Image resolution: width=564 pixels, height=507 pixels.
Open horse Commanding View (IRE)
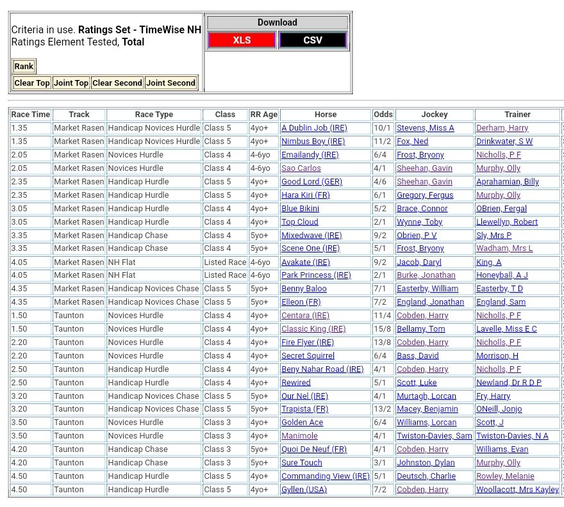tap(326, 476)
